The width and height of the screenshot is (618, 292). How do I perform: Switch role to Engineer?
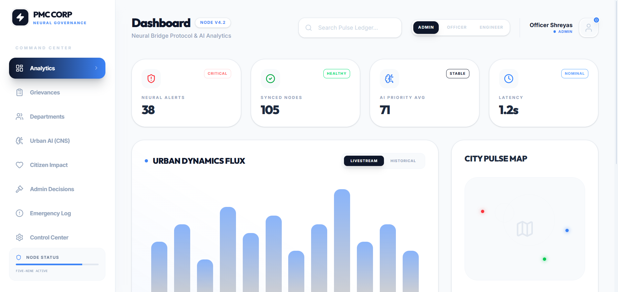click(x=491, y=27)
